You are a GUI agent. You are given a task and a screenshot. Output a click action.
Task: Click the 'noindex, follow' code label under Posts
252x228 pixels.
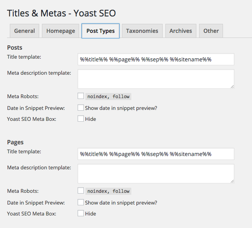108,97
